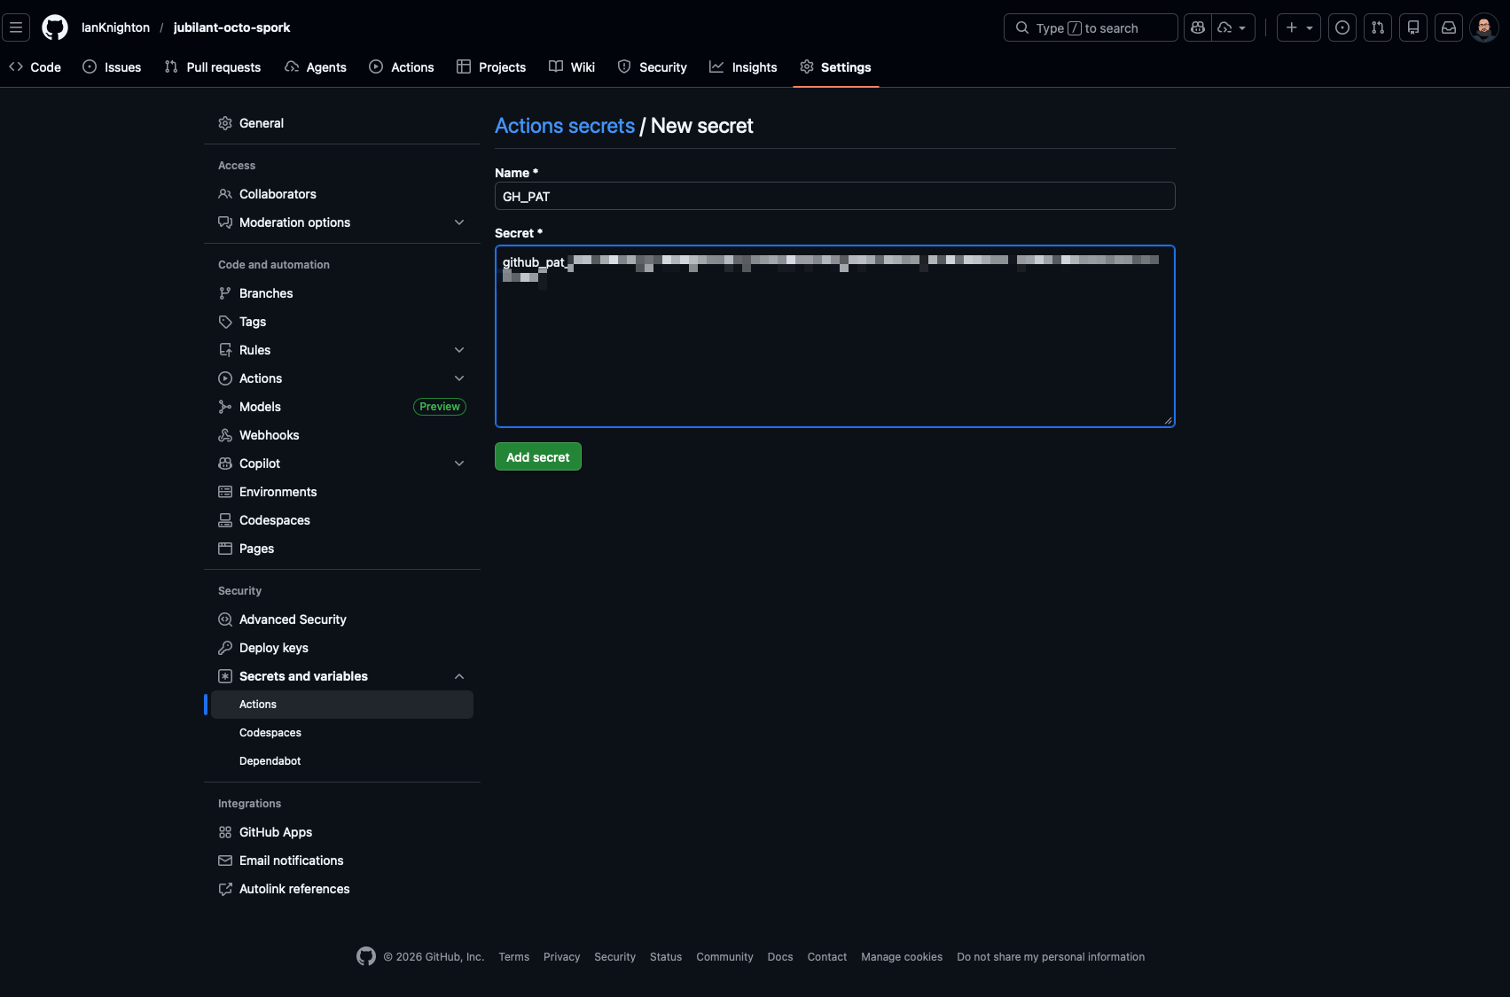
Task: Open the Community footer link
Action: click(x=725, y=957)
